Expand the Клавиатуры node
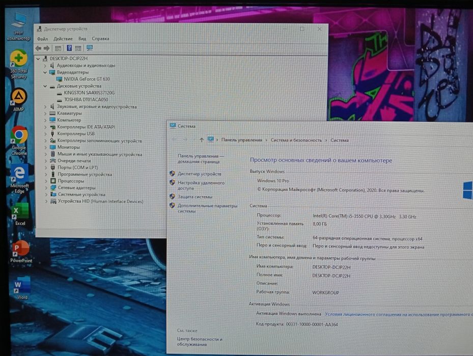The image size is (473, 356). 45,114
